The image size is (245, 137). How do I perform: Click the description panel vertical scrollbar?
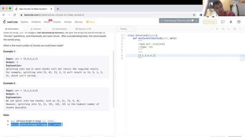coord(113,79)
